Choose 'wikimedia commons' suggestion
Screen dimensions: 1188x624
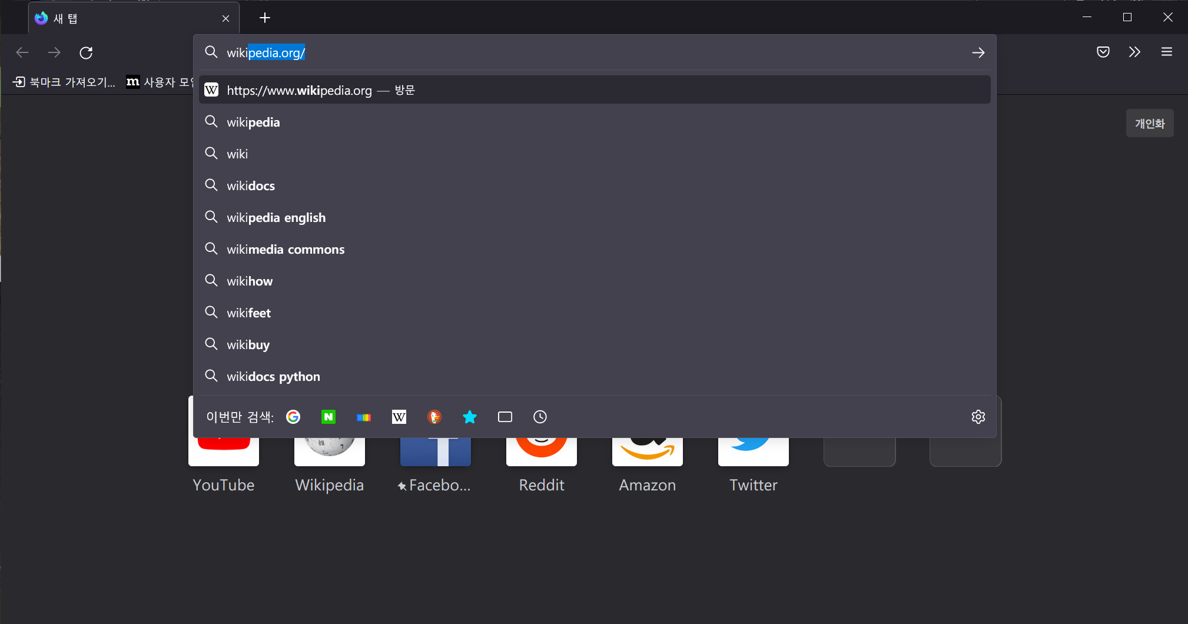click(595, 249)
